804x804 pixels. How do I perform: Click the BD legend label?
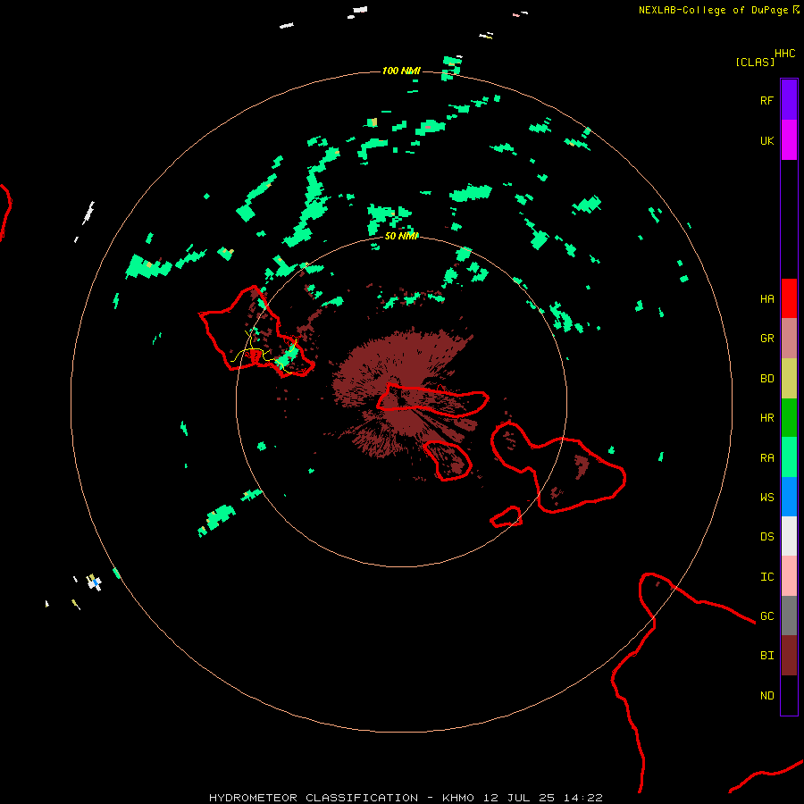point(766,379)
